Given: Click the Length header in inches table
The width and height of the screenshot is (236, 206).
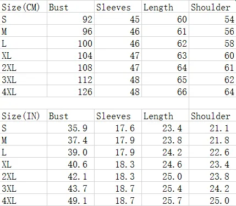Looking at the screenshot, I should pos(165,115).
